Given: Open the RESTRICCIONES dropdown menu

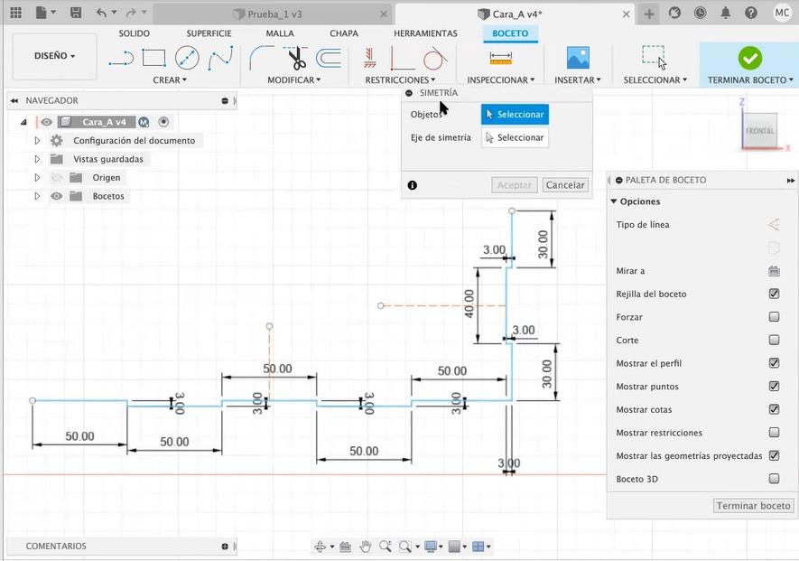Looking at the screenshot, I should click(400, 80).
